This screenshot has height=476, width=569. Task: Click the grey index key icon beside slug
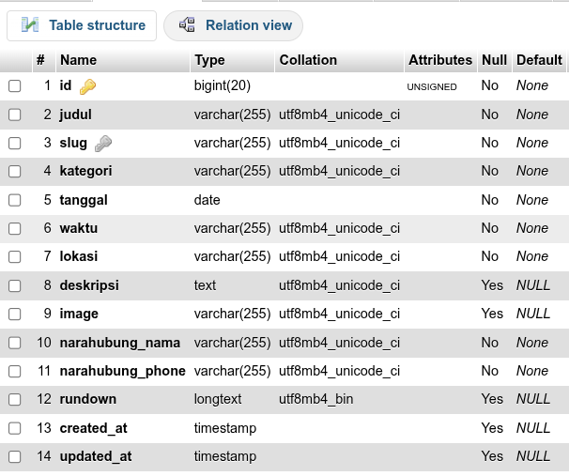103,143
